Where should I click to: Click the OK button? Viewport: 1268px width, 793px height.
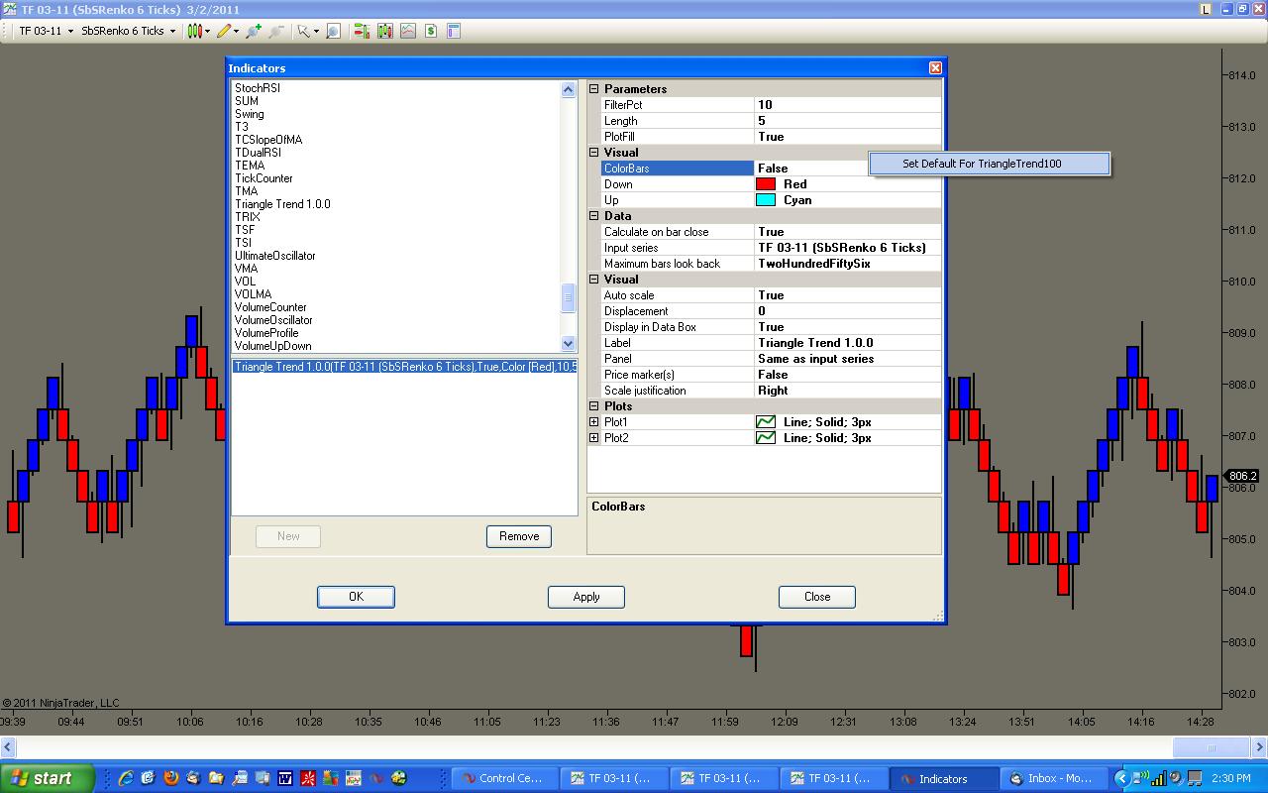click(x=356, y=597)
